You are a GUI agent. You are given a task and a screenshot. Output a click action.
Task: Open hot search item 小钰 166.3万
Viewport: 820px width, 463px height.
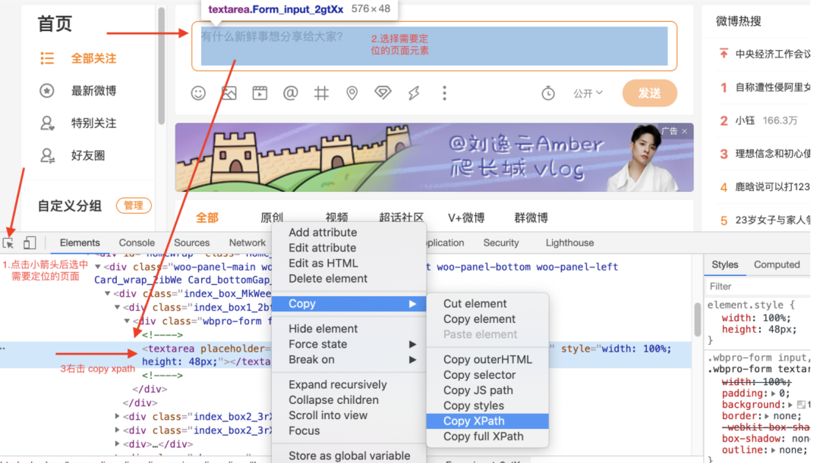[758, 120]
